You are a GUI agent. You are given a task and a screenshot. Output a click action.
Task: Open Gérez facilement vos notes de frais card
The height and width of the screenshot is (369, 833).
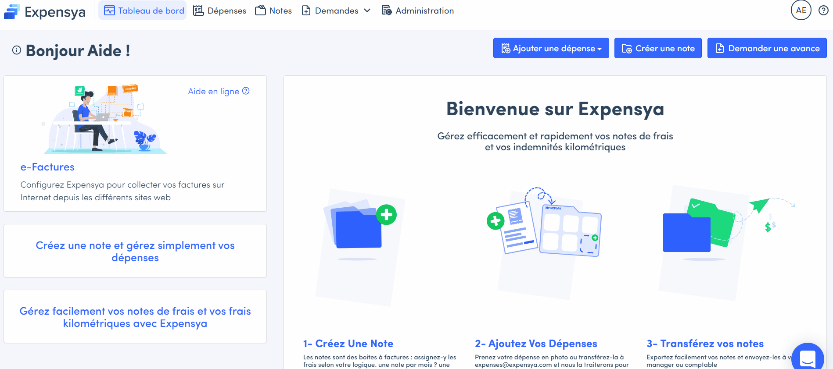(x=135, y=317)
